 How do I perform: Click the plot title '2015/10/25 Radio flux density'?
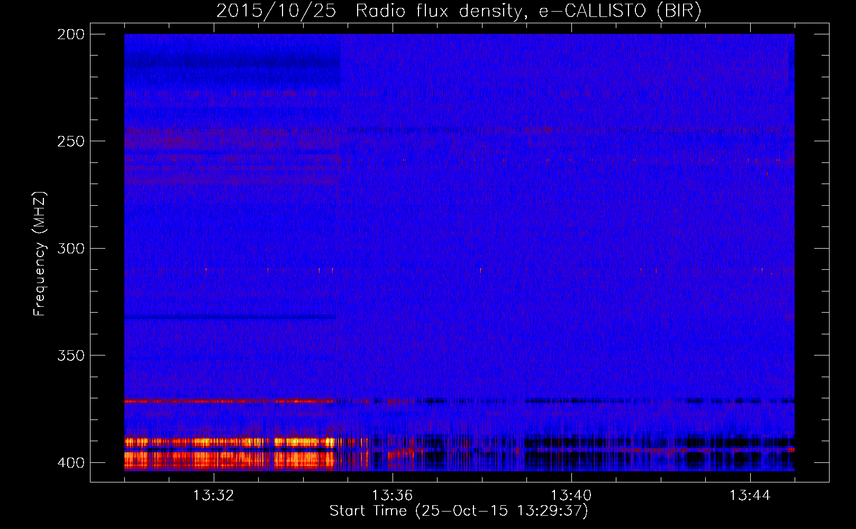(x=459, y=11)
